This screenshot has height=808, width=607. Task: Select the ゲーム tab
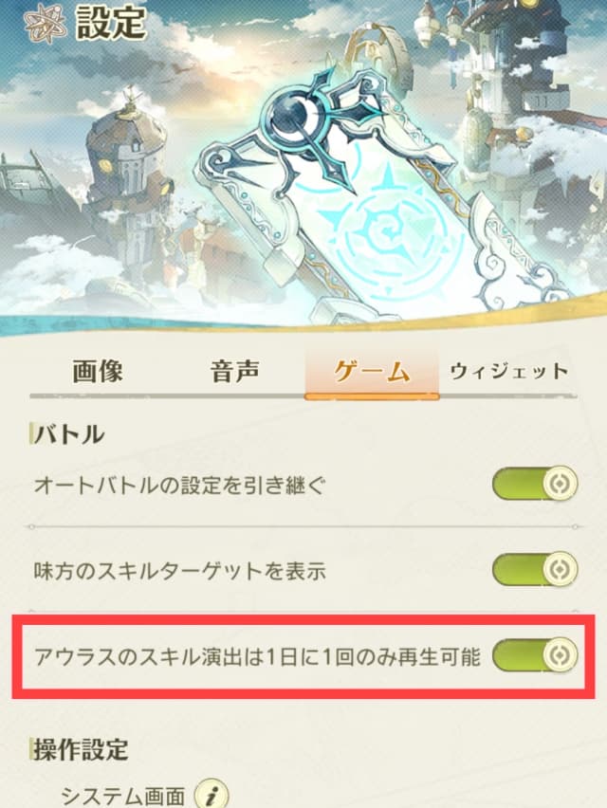pyautogui.click(x=372, y=372)
